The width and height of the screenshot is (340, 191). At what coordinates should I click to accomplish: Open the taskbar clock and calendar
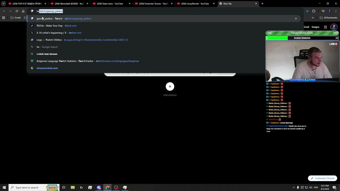tap(325, 188)
